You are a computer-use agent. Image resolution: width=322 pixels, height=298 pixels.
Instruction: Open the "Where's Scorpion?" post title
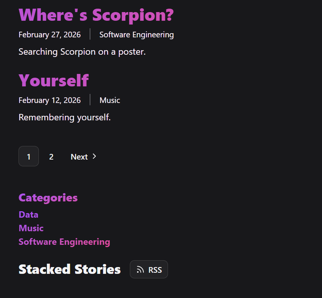click(x=96, y=15)
